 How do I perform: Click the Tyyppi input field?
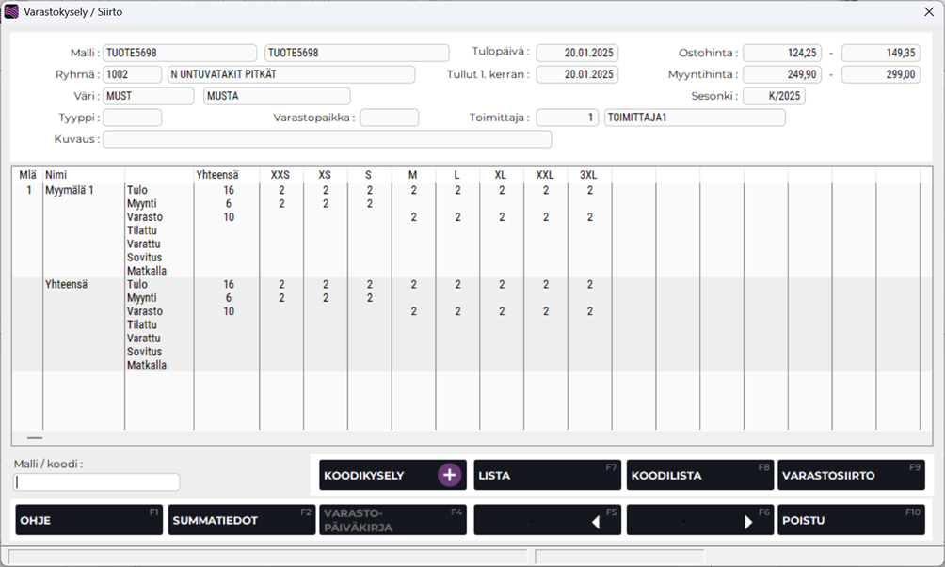click(x=132, y=118)
